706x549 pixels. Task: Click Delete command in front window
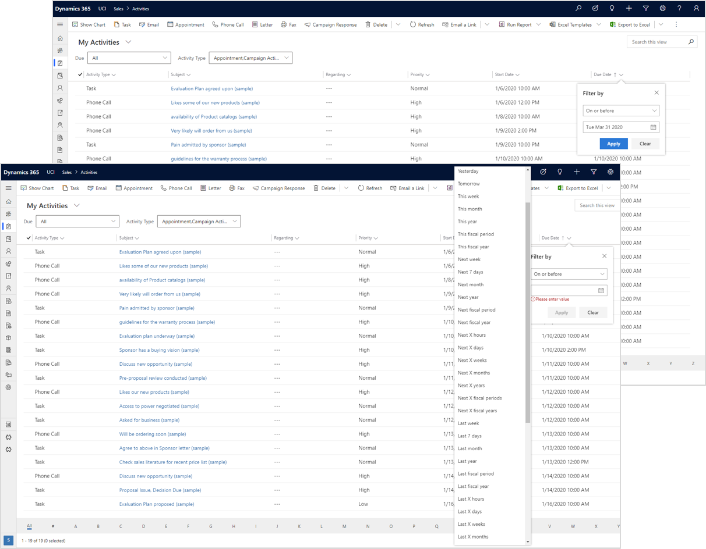(324, 188)
